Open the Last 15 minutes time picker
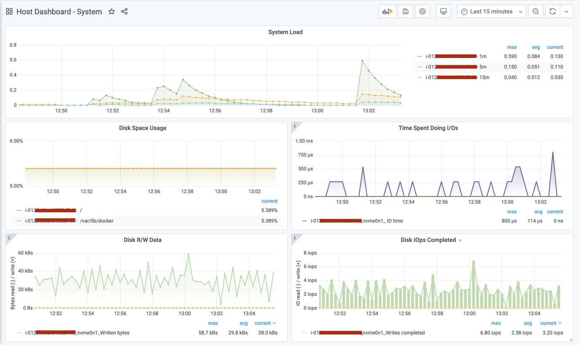Viewport: 580px width, 345px height. 491,12
